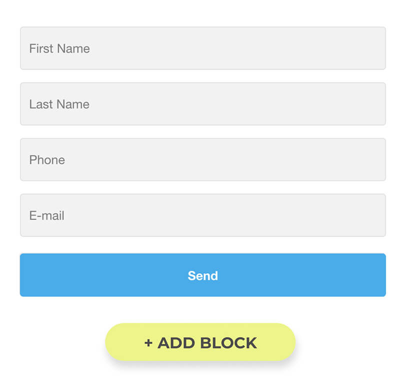
Task: Place cursor in the first form field
Action: (202, 48)
